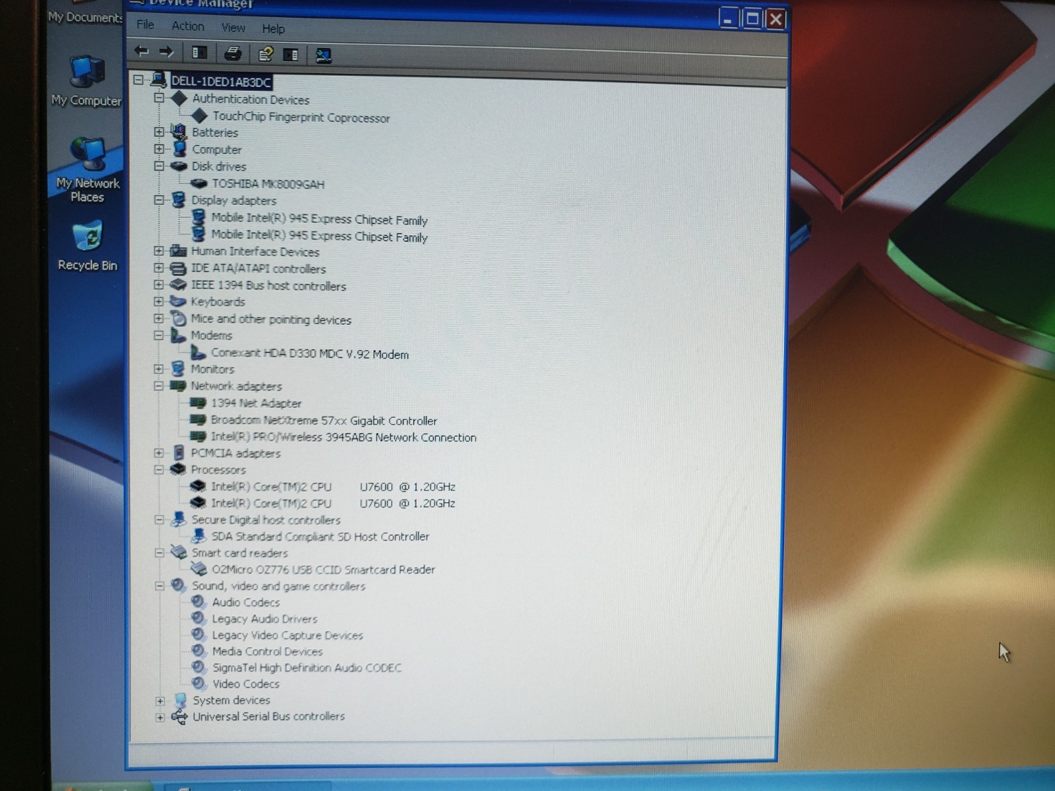Select O2Micro OZ776 USB CCID Smartcard Reader
This screenshot has width=1055, height=791.
[x=323, y=570]
